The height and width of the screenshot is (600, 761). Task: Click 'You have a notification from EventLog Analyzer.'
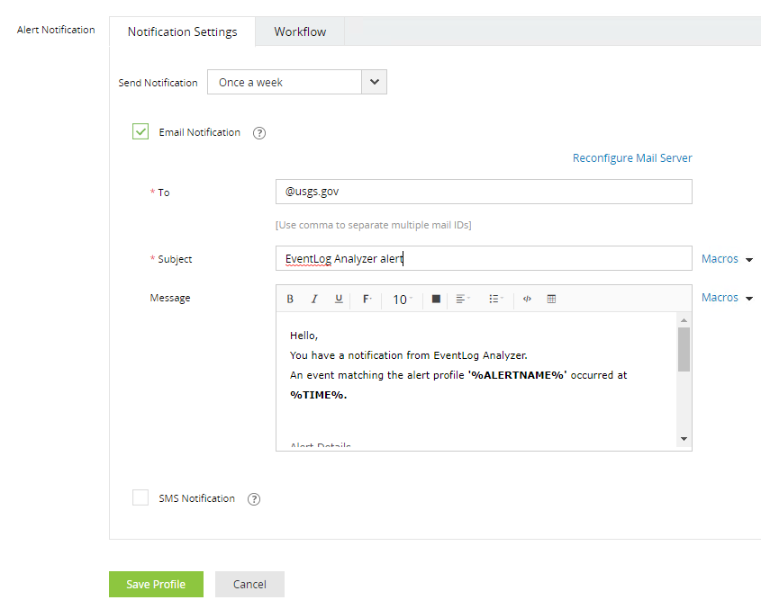pyautogui.click(x=409, y=355)
